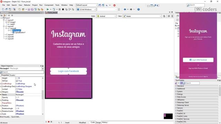Select Label1 in Structure tree
The image size is (221, 124).
(12, 24)
